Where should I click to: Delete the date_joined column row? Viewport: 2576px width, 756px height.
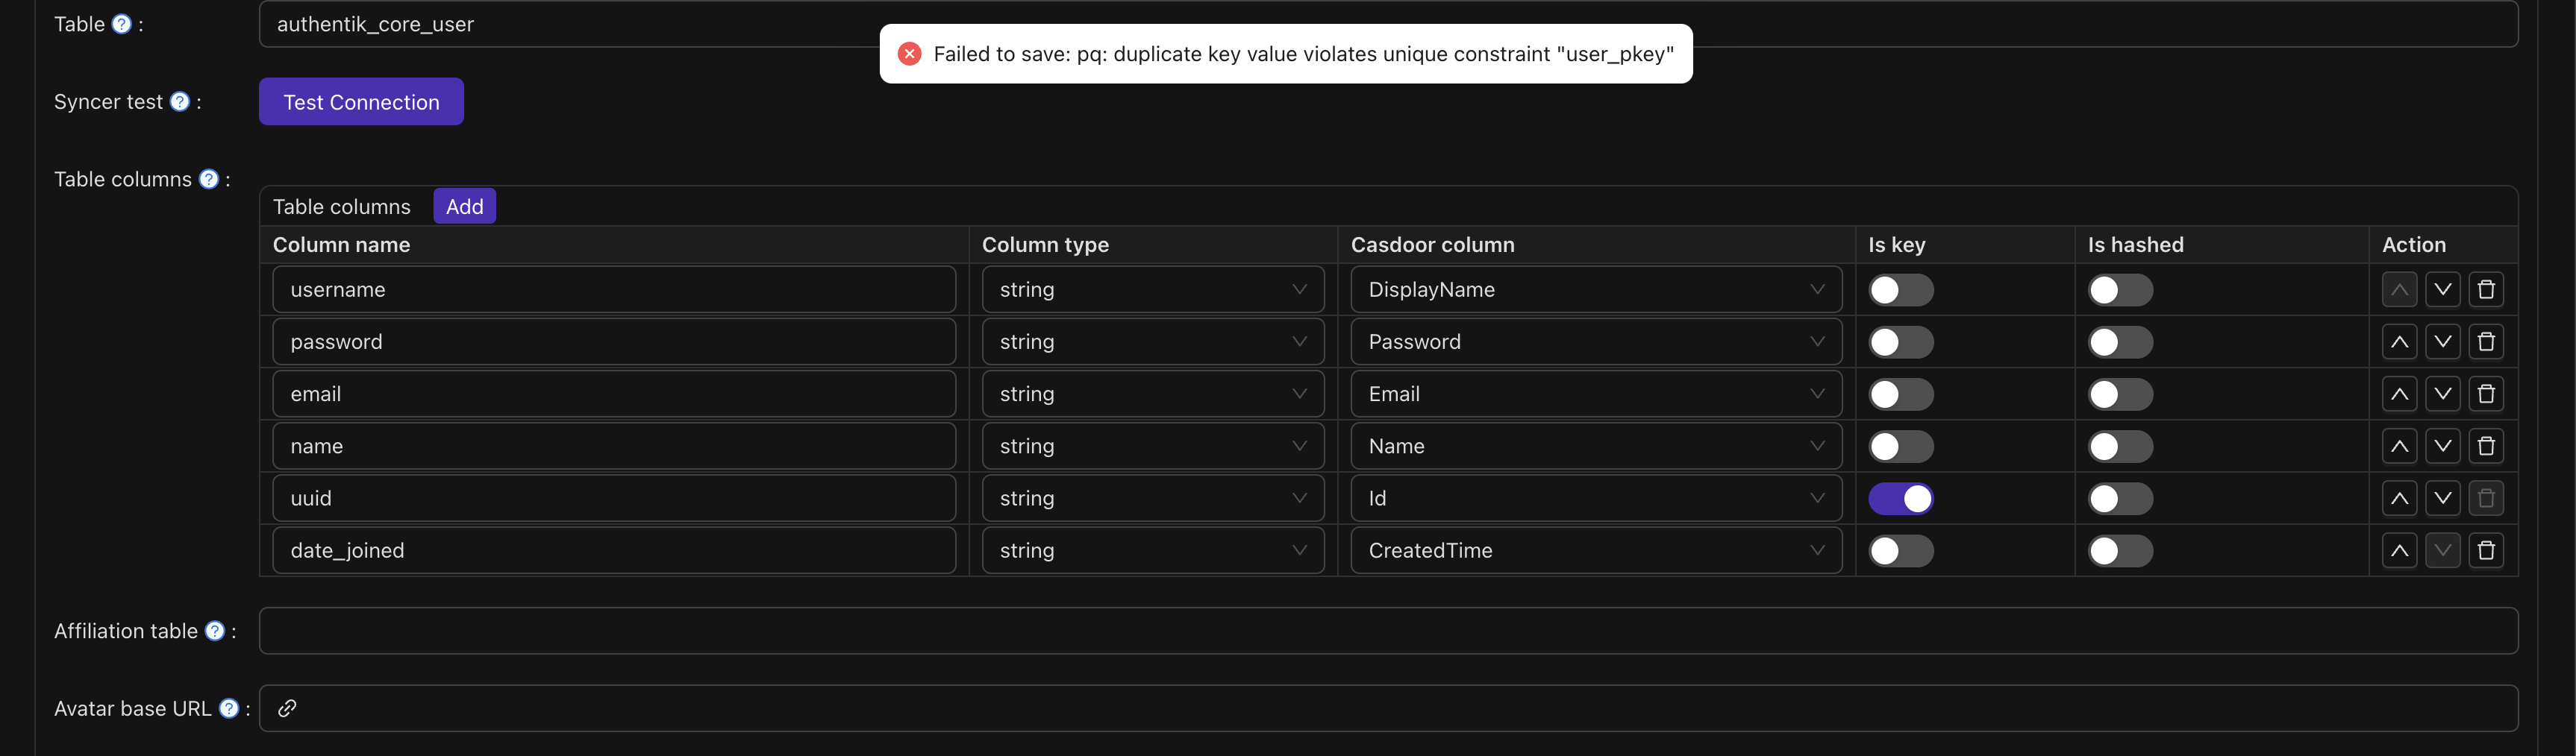click(2486, 550)
